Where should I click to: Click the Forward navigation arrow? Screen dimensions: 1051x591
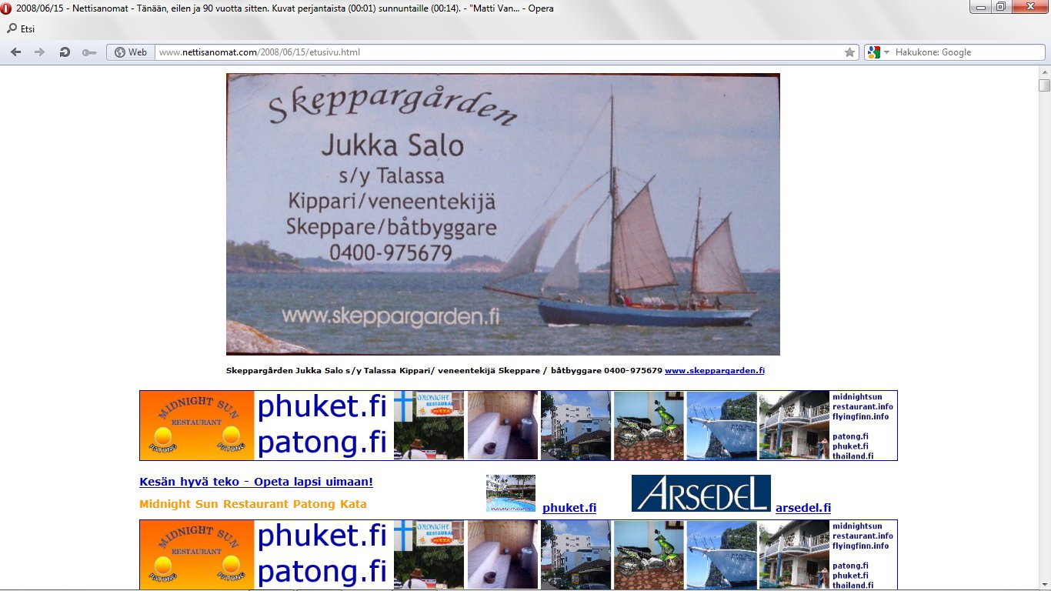pos(40,52)
